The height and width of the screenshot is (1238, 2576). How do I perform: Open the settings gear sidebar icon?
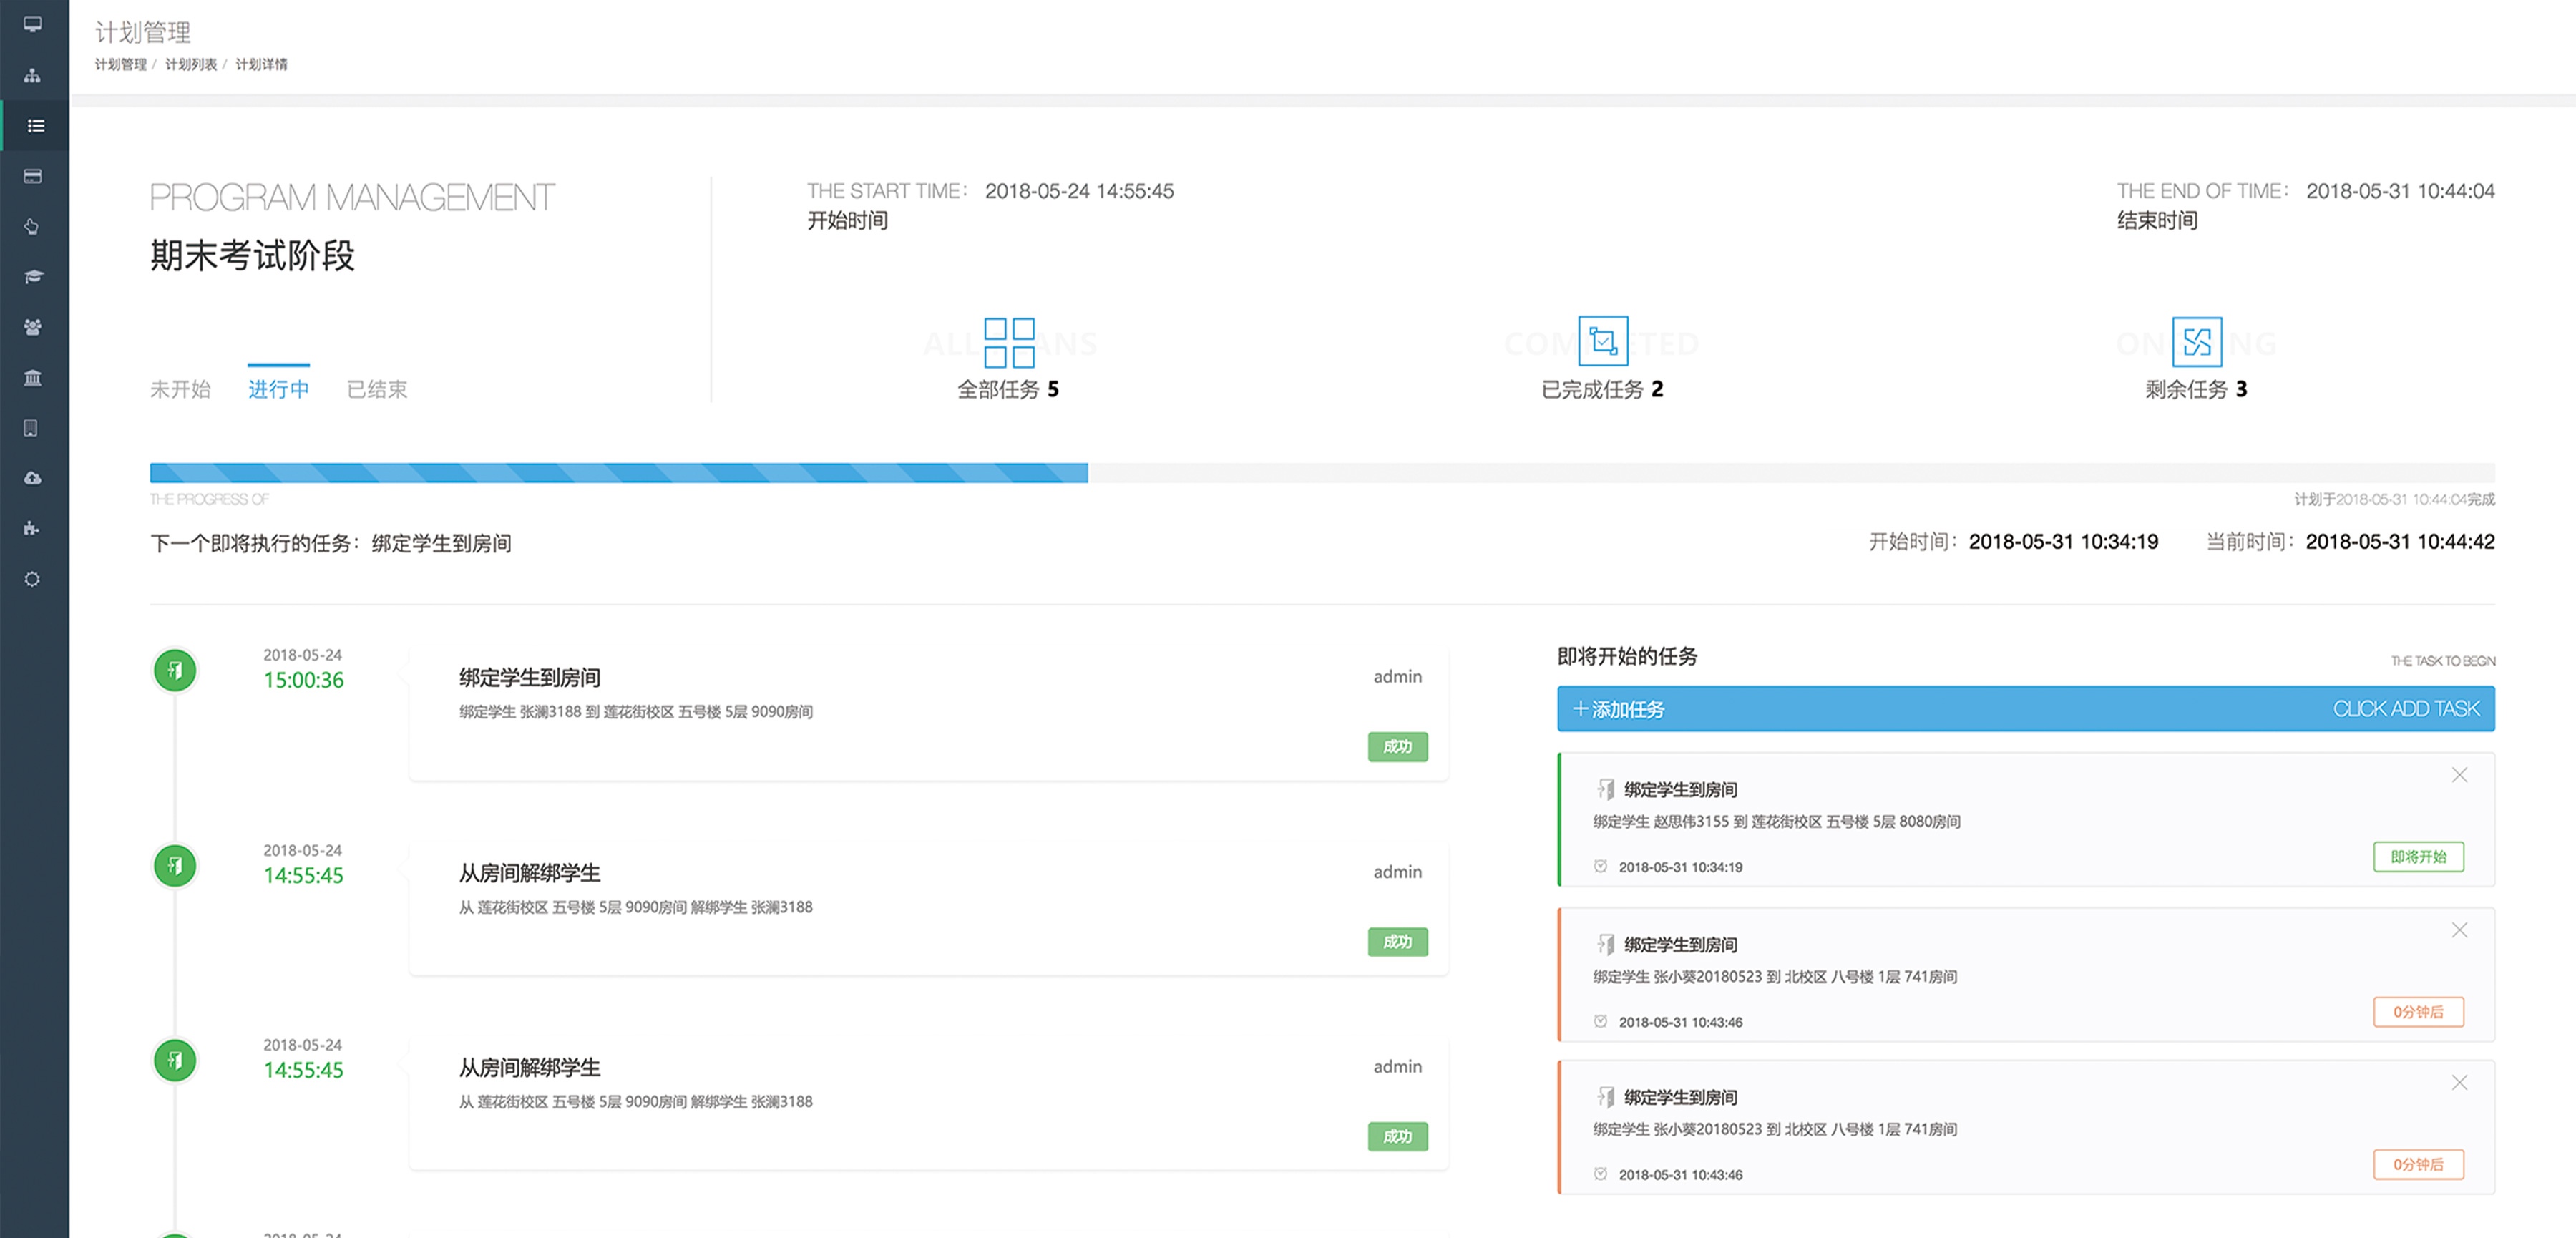[x=33, y=579]
